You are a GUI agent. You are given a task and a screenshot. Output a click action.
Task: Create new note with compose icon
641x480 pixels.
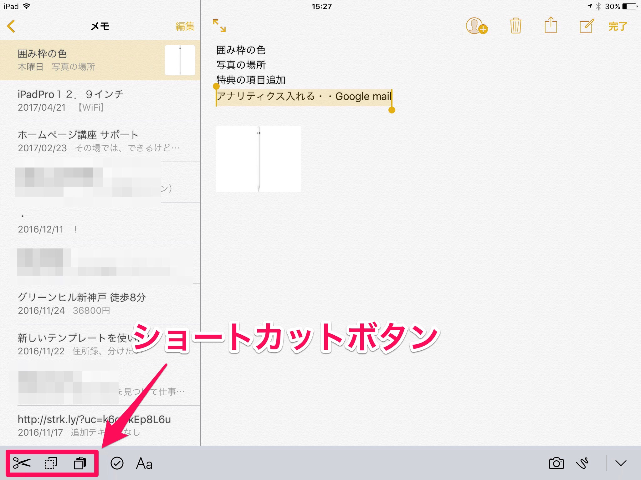pos(586,26)
